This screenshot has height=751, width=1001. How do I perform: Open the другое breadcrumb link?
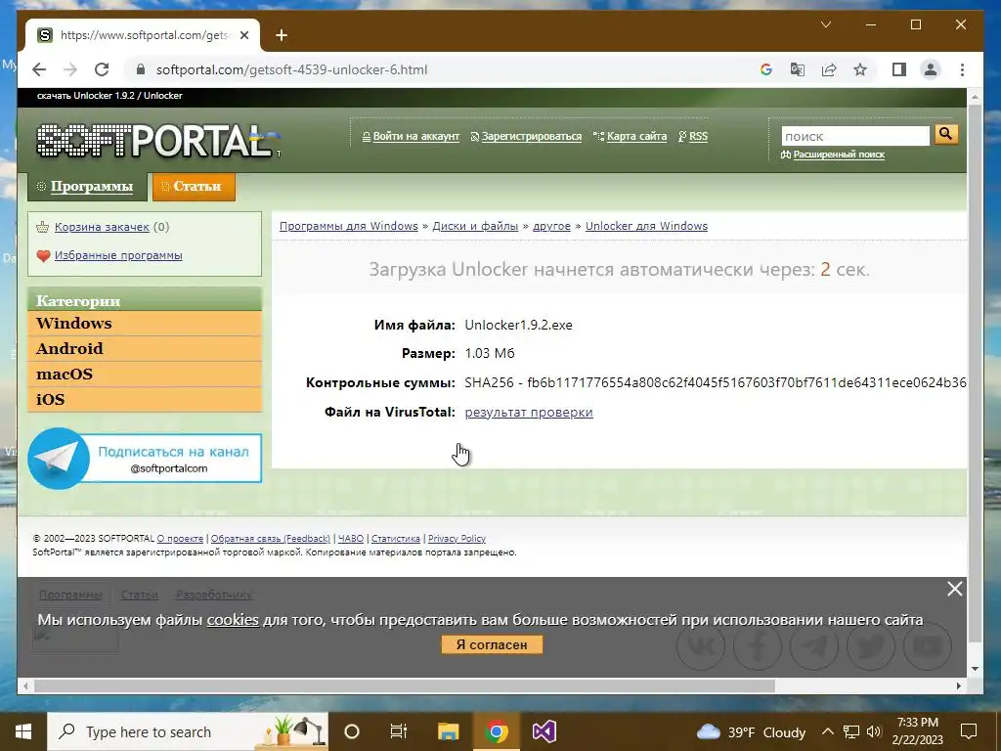(551, 226)
